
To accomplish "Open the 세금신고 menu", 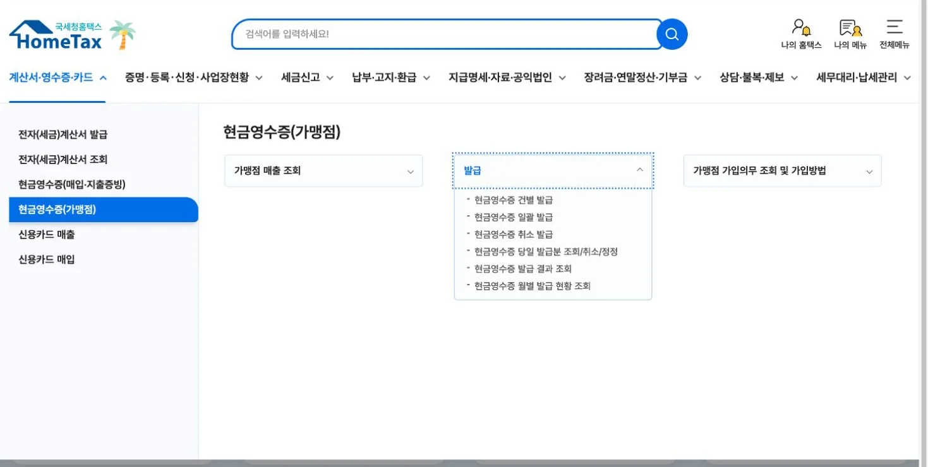I will click(x=308, y=78).
